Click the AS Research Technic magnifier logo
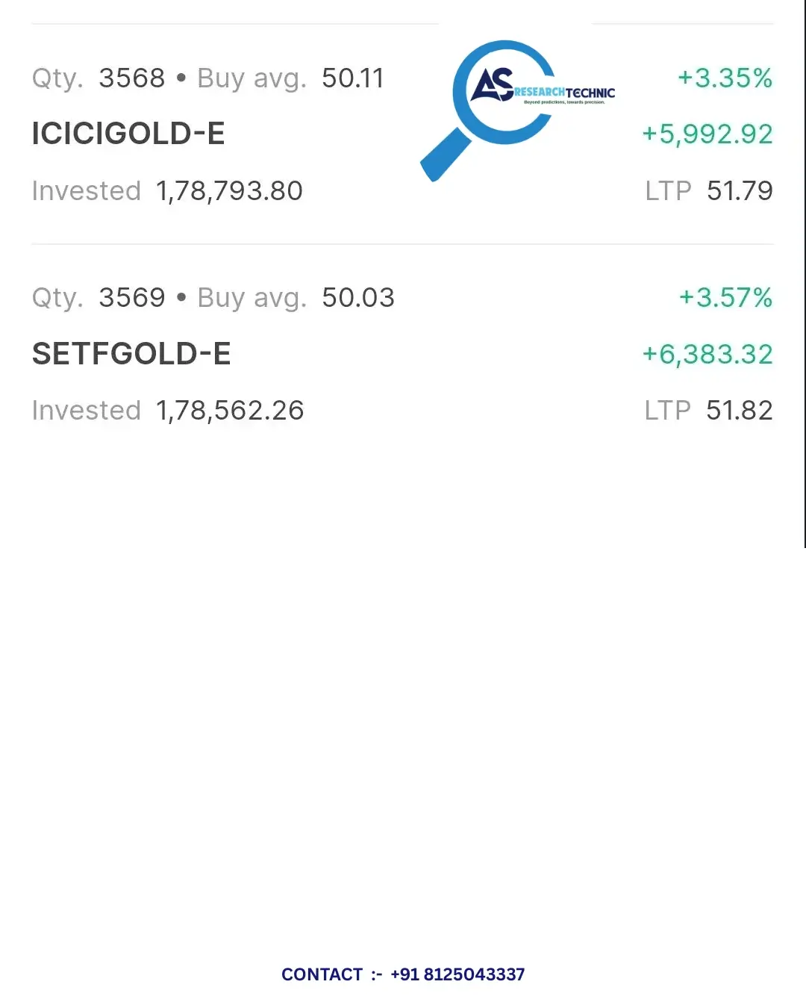The image size is (806, 1008). pyautogui.click(x=518, y=111)
